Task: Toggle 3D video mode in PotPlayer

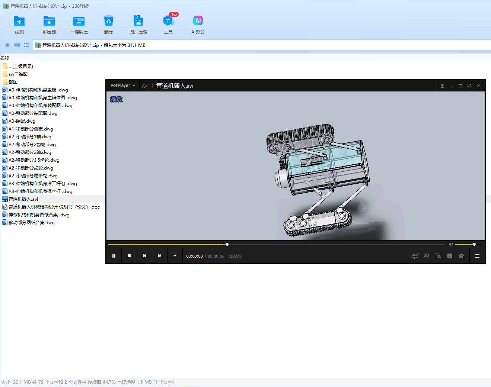Action: (x=427, y=256)
